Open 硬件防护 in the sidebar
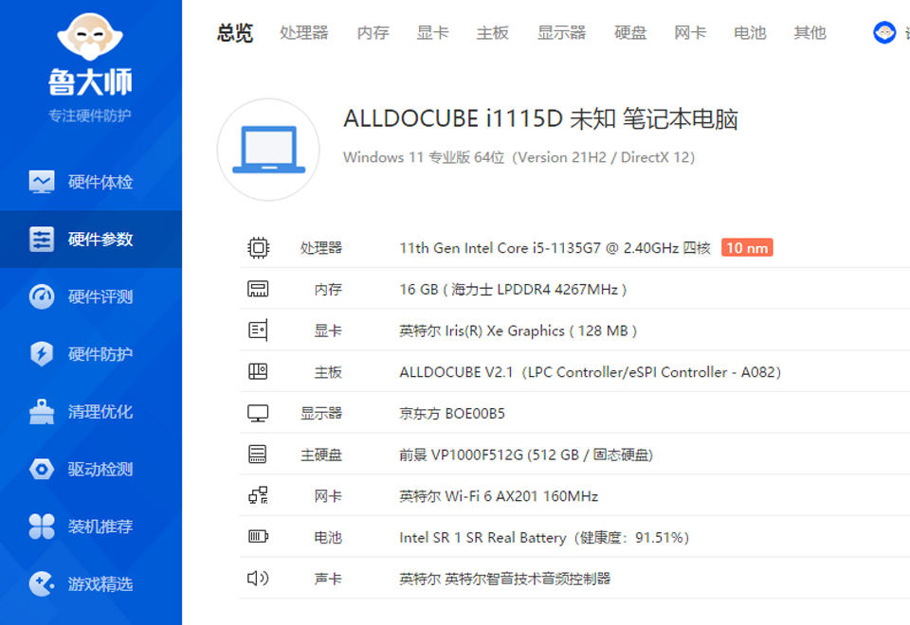 [91, 354]
